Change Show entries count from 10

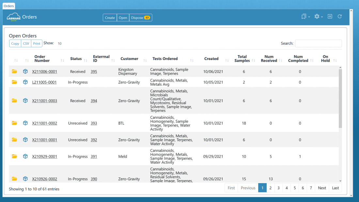point(60,43)
